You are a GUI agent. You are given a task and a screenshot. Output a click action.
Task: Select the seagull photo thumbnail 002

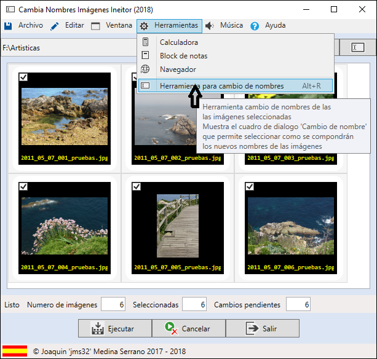coord(165,120)
